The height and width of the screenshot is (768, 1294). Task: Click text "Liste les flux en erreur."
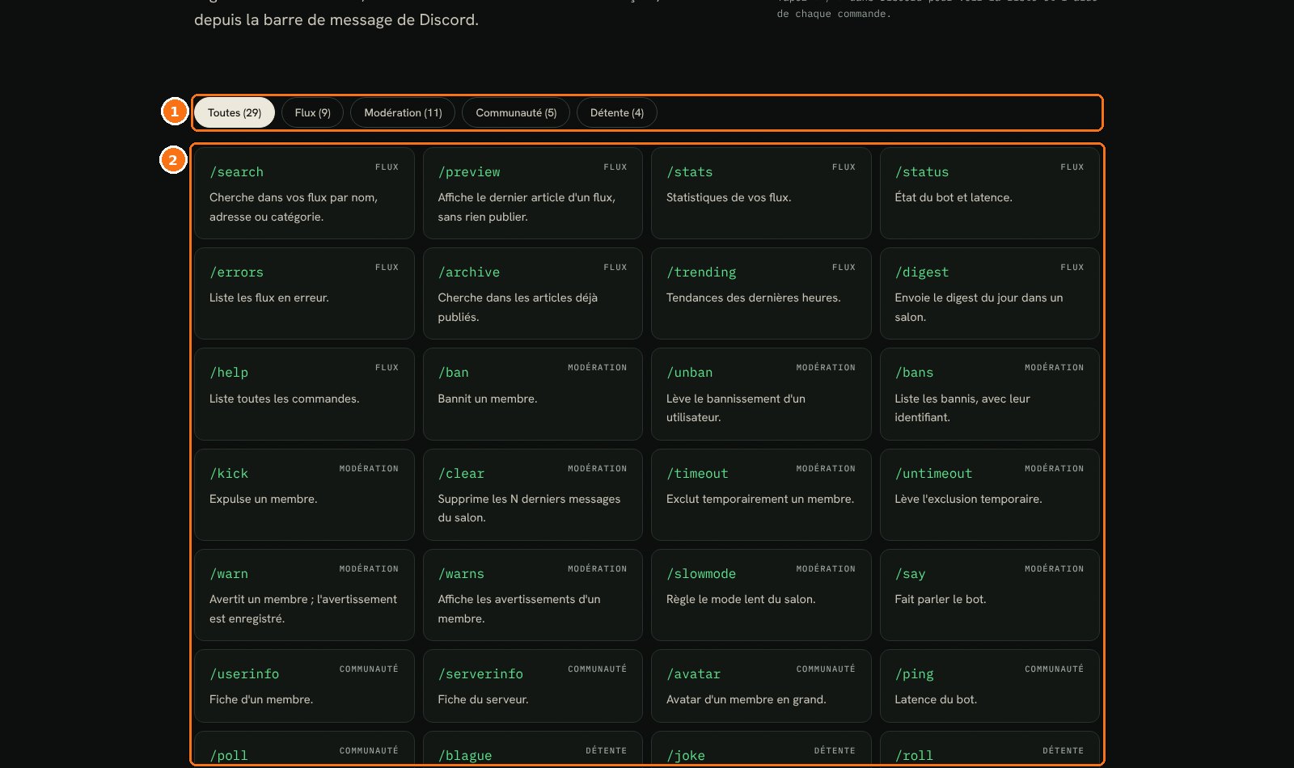269,297
